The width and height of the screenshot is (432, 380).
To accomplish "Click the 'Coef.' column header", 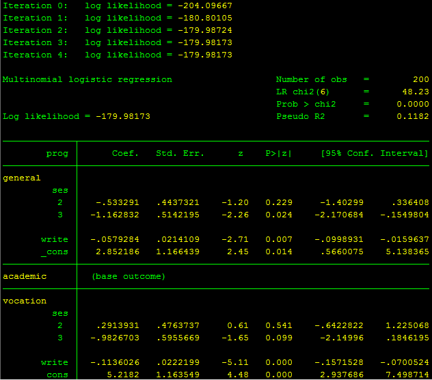I will pyautogui.click(x=125, y=153).
